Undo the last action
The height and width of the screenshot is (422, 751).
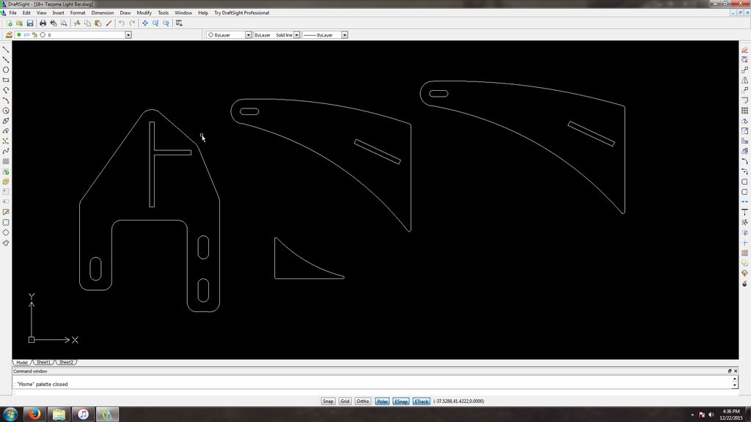click(x=122, y=23)
